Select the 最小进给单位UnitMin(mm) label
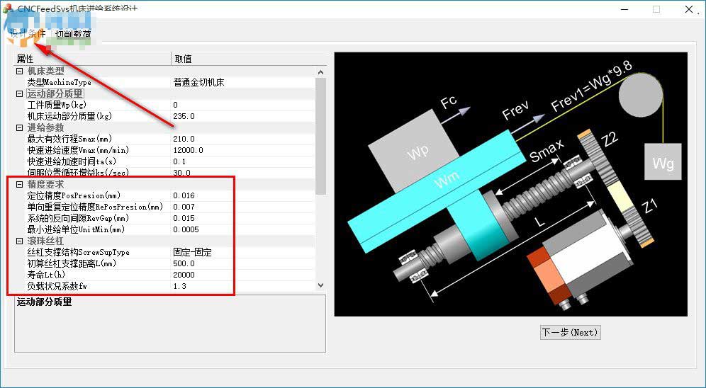The image size is (706, 388). tap(76, 229)
